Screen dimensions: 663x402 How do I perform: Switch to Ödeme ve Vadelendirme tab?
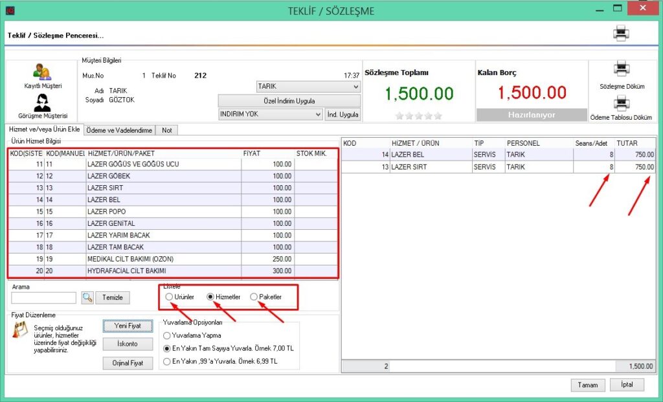(119, 130)
